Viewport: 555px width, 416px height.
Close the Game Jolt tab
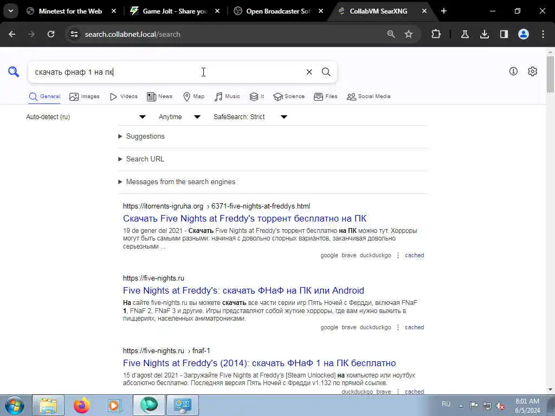(217, 11)
